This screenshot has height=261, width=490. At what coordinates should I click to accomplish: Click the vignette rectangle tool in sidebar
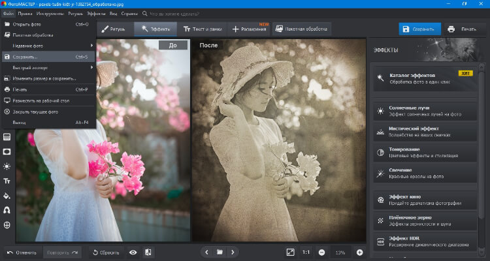pos(7,151)
